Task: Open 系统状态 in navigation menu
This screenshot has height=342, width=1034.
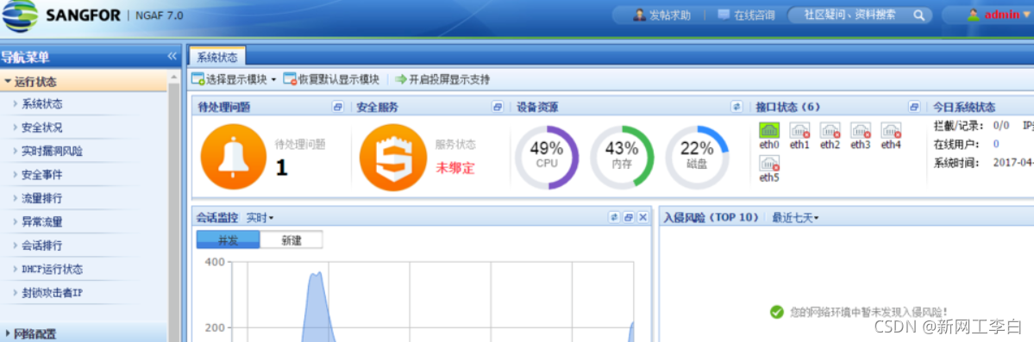Action: click(42, 103)
